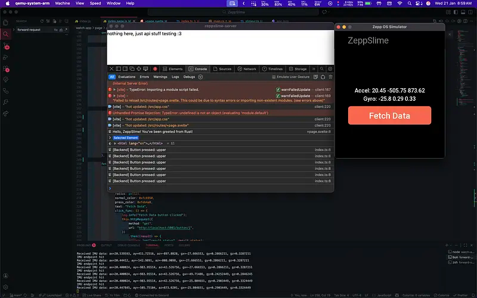Clear console with the trash icon
477x298 pixels.
(330, 77)
